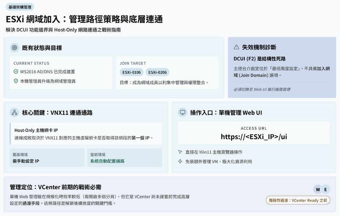This screenshot has height=216, width=340.
Task: Click the 基礎架構管理 category tag
Action: [x=20, y=7]
